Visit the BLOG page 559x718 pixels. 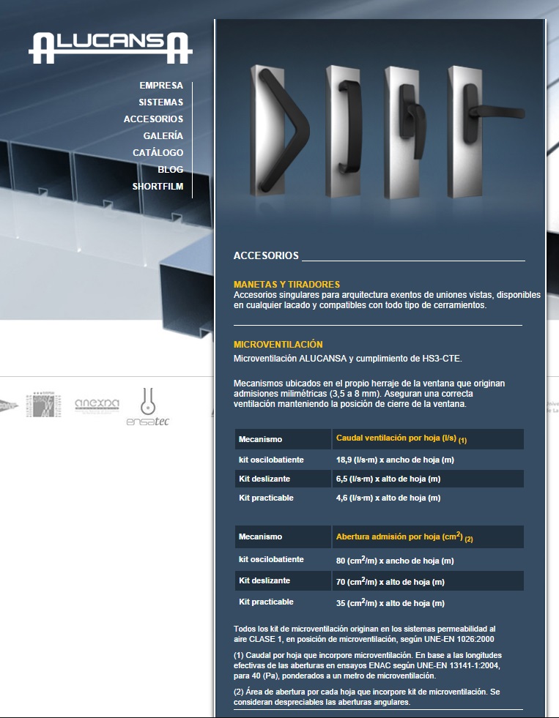point(170,170)
